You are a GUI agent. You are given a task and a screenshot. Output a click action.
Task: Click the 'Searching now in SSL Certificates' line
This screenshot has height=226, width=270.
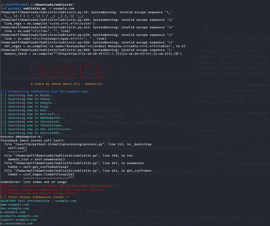tap(37, 129)
